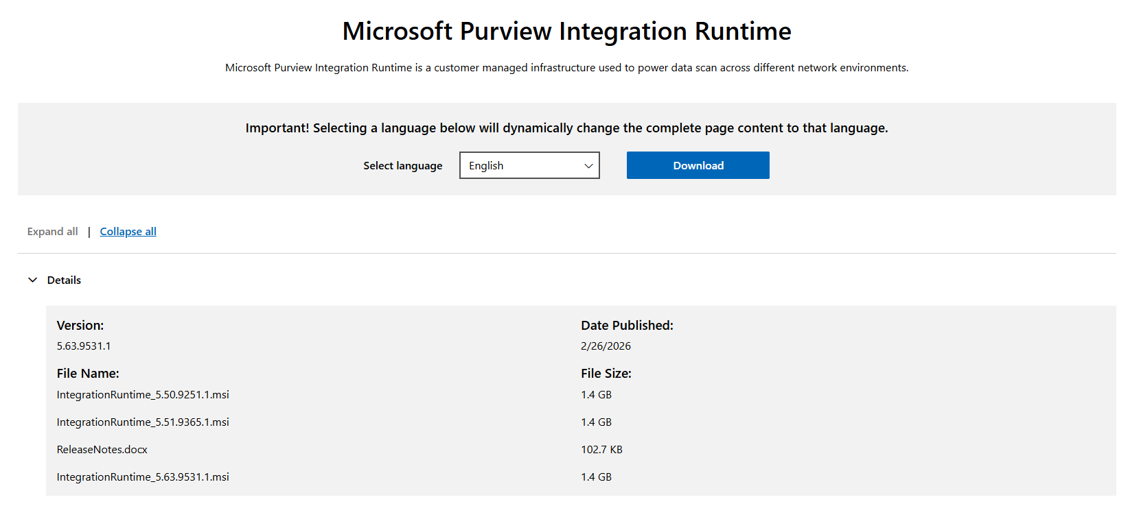
Task: Click the 1.4 GB size for IntegrationRuntime_5.51.9365.1.msi
Action: tap(596, 422)
